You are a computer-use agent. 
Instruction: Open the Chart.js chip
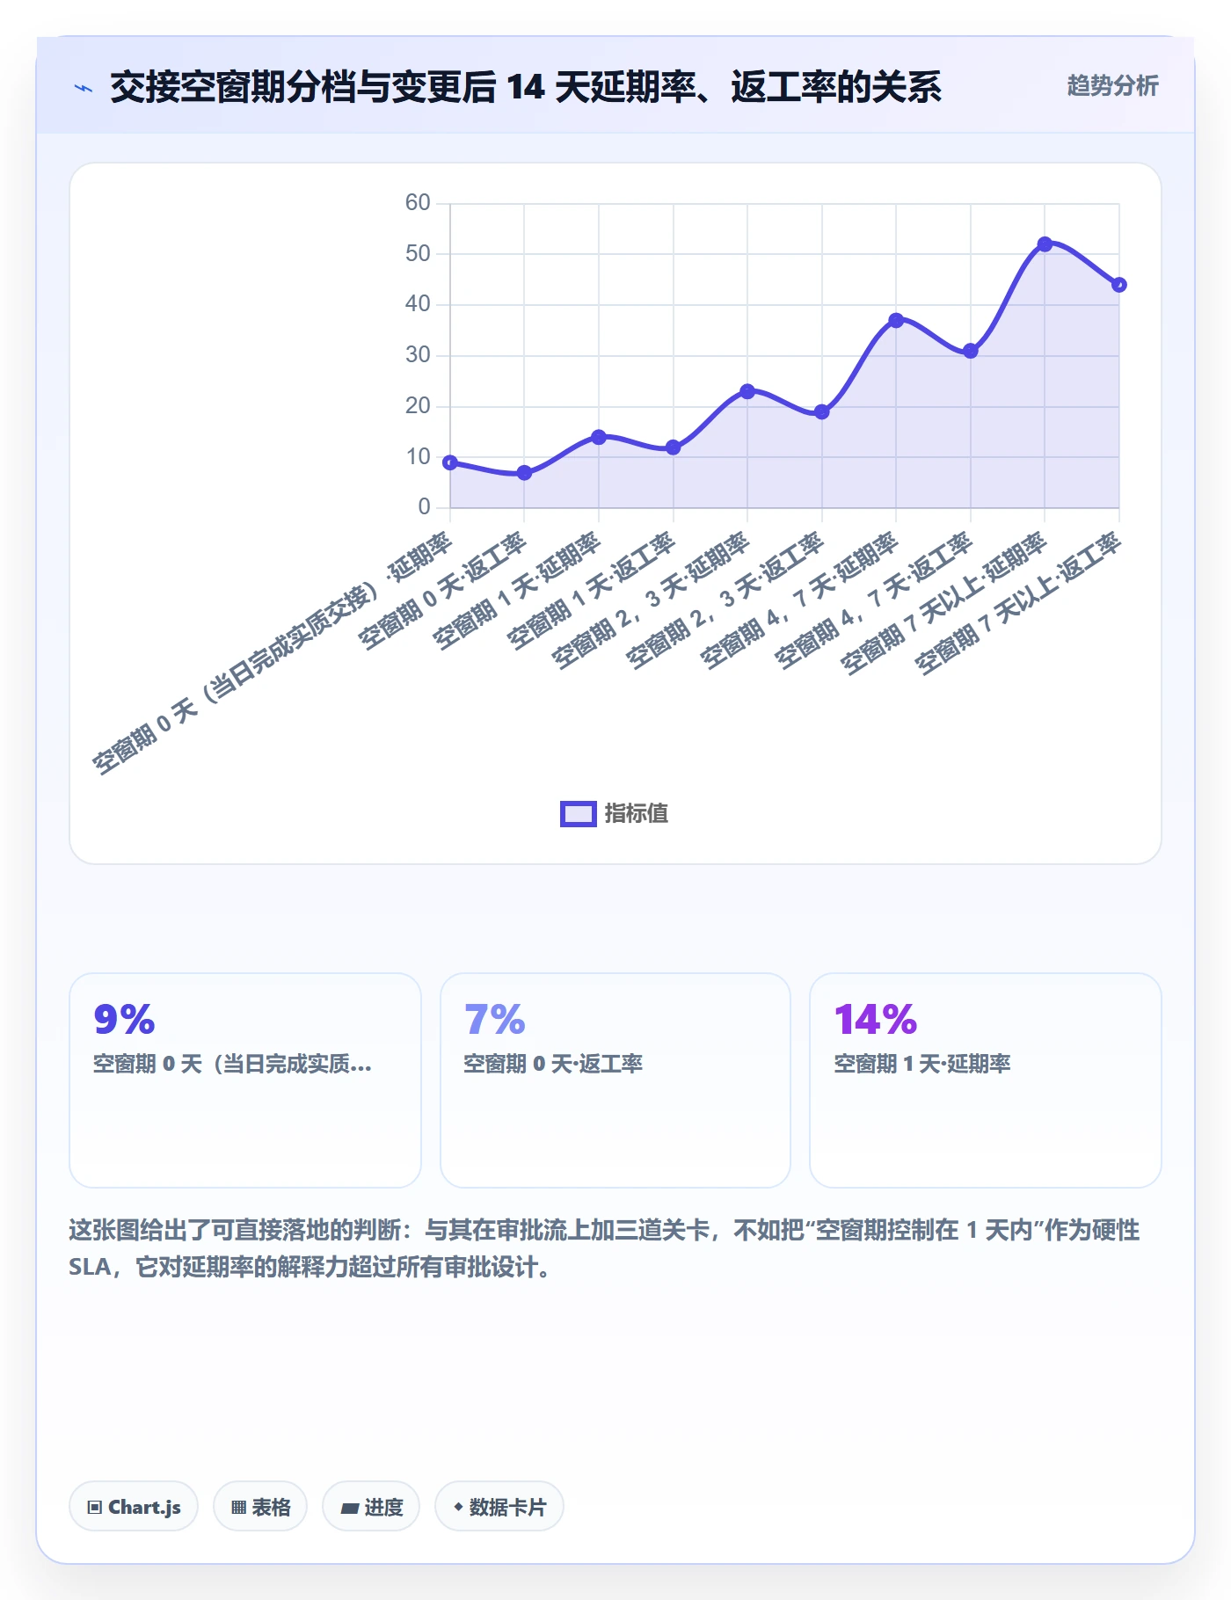(x=134, y=1507)
